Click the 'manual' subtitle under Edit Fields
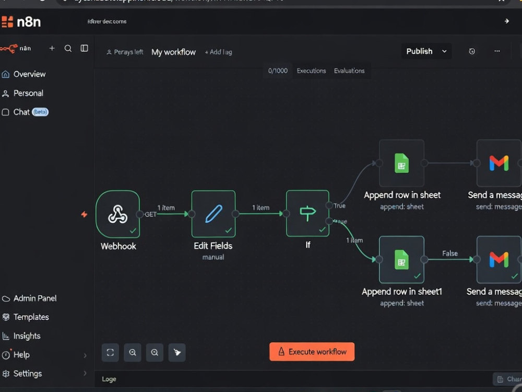This screenshot has height=392, width=522. click(213, 257)
